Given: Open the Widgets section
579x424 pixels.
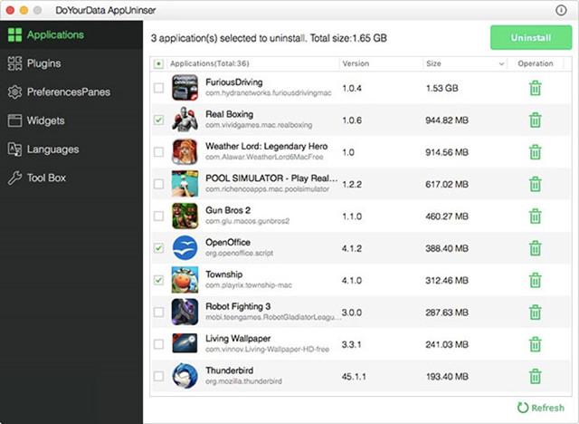Looking at the screenshot, I should [71, 120].
